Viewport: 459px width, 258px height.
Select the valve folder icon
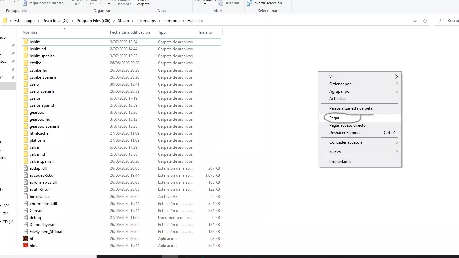(26, 147)
